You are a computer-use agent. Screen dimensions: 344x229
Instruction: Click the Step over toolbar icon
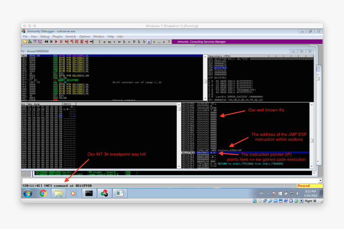coord(72,42)
